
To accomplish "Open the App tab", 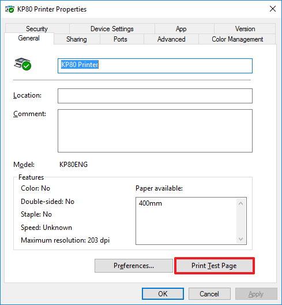I will pyautogui.click(x=181, y=29).
